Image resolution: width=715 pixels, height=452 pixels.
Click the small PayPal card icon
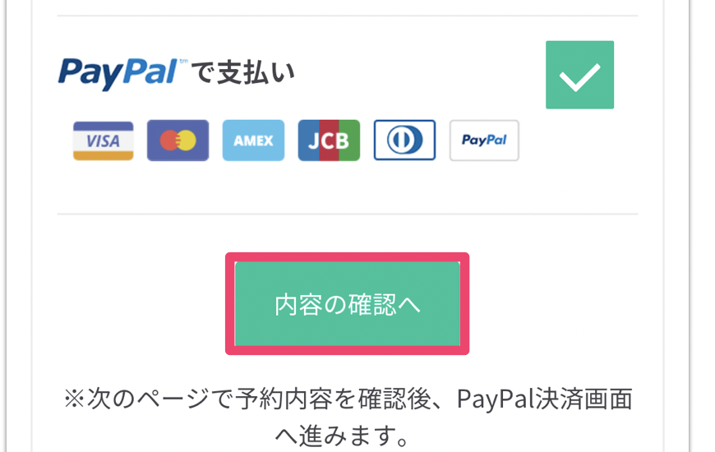tap(484, 141)
